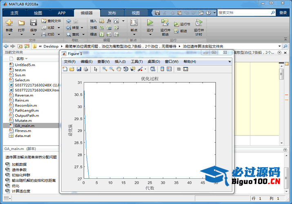292x204 pixels.
Task: Click the Zoom In tool in Figure toolbar
Action: tap(105, 69)
